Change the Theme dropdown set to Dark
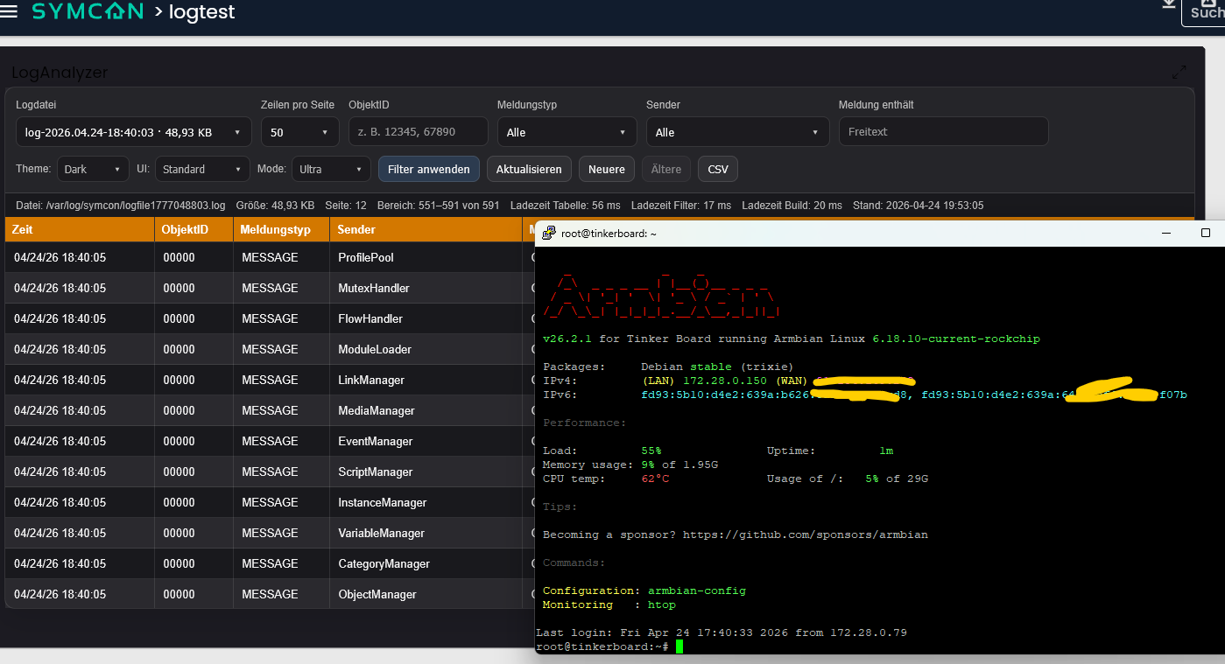Image resolution: width=1225 pixels, height=664 pixels. (94, 169)
